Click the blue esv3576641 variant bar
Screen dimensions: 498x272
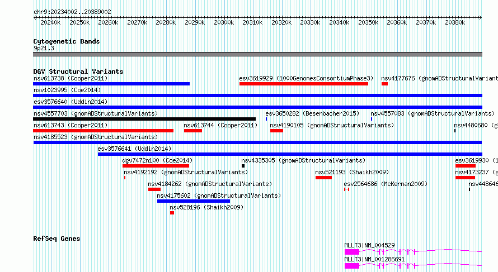[290, 154]
